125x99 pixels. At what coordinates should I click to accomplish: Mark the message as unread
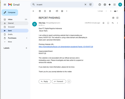pos(57,11)
